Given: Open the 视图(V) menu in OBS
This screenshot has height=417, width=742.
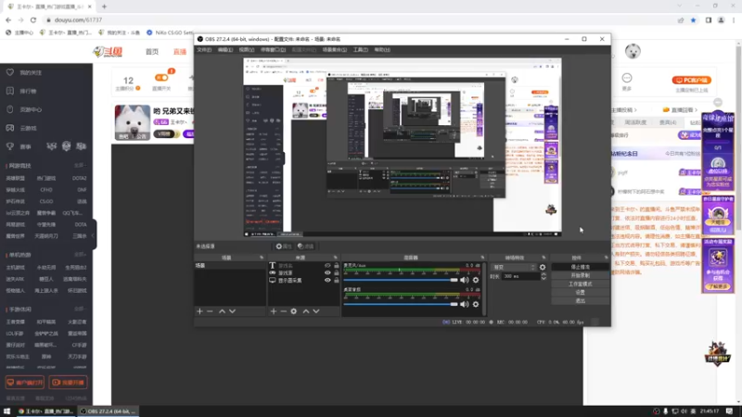Looking at the screenshot, I should (x=247, y=50).
